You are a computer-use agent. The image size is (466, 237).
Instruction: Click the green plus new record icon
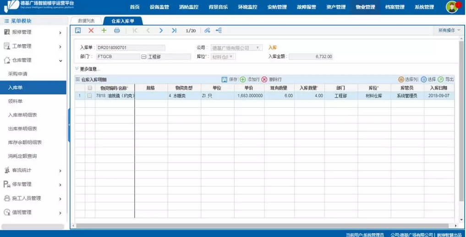104,30
